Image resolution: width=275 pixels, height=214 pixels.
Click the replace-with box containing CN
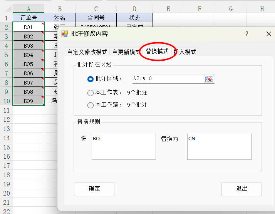click(x=219, y=146)
